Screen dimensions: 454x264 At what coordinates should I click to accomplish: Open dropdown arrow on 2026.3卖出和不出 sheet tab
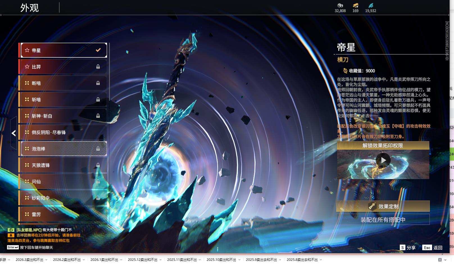click(x=46, y=260)
